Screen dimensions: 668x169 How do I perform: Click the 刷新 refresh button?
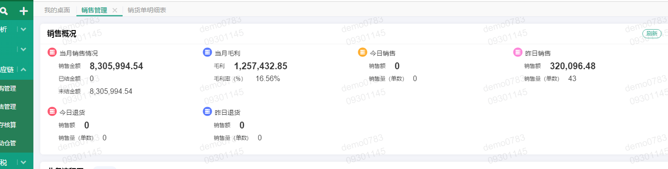652,34
